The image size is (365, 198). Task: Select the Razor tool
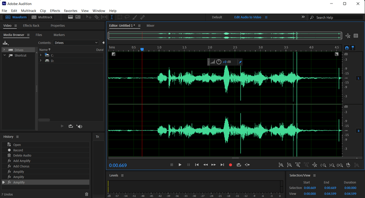coord(97,17)
